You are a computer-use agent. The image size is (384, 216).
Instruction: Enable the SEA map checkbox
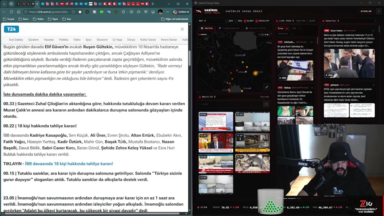click(x=236, y=21)
